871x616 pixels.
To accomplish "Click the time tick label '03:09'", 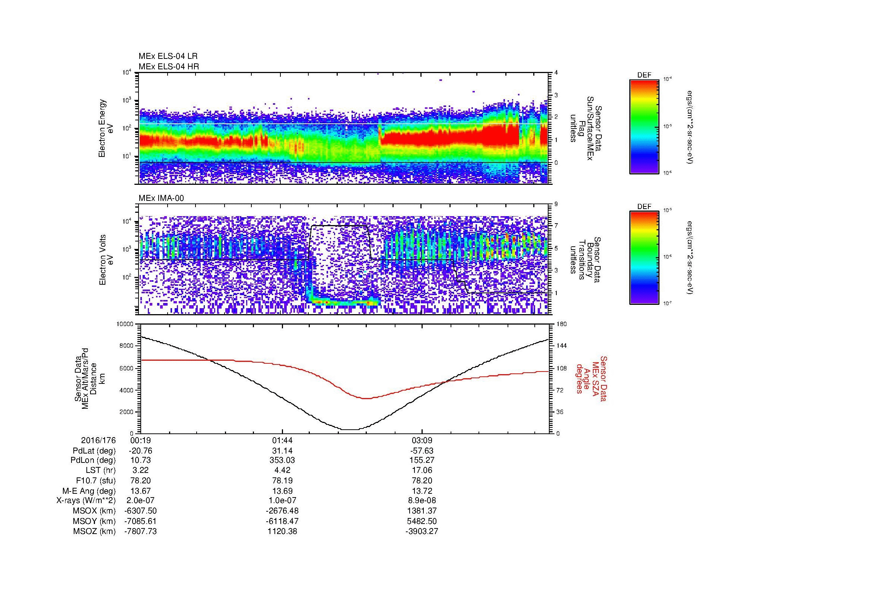I will 422,440.
